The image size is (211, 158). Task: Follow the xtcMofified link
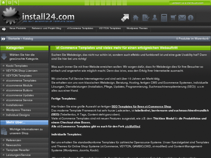coord(132,126)
